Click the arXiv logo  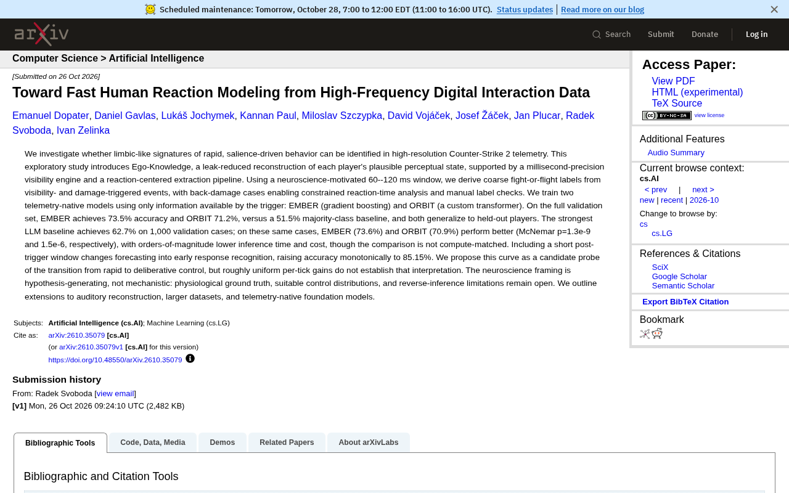click(41, 34)
